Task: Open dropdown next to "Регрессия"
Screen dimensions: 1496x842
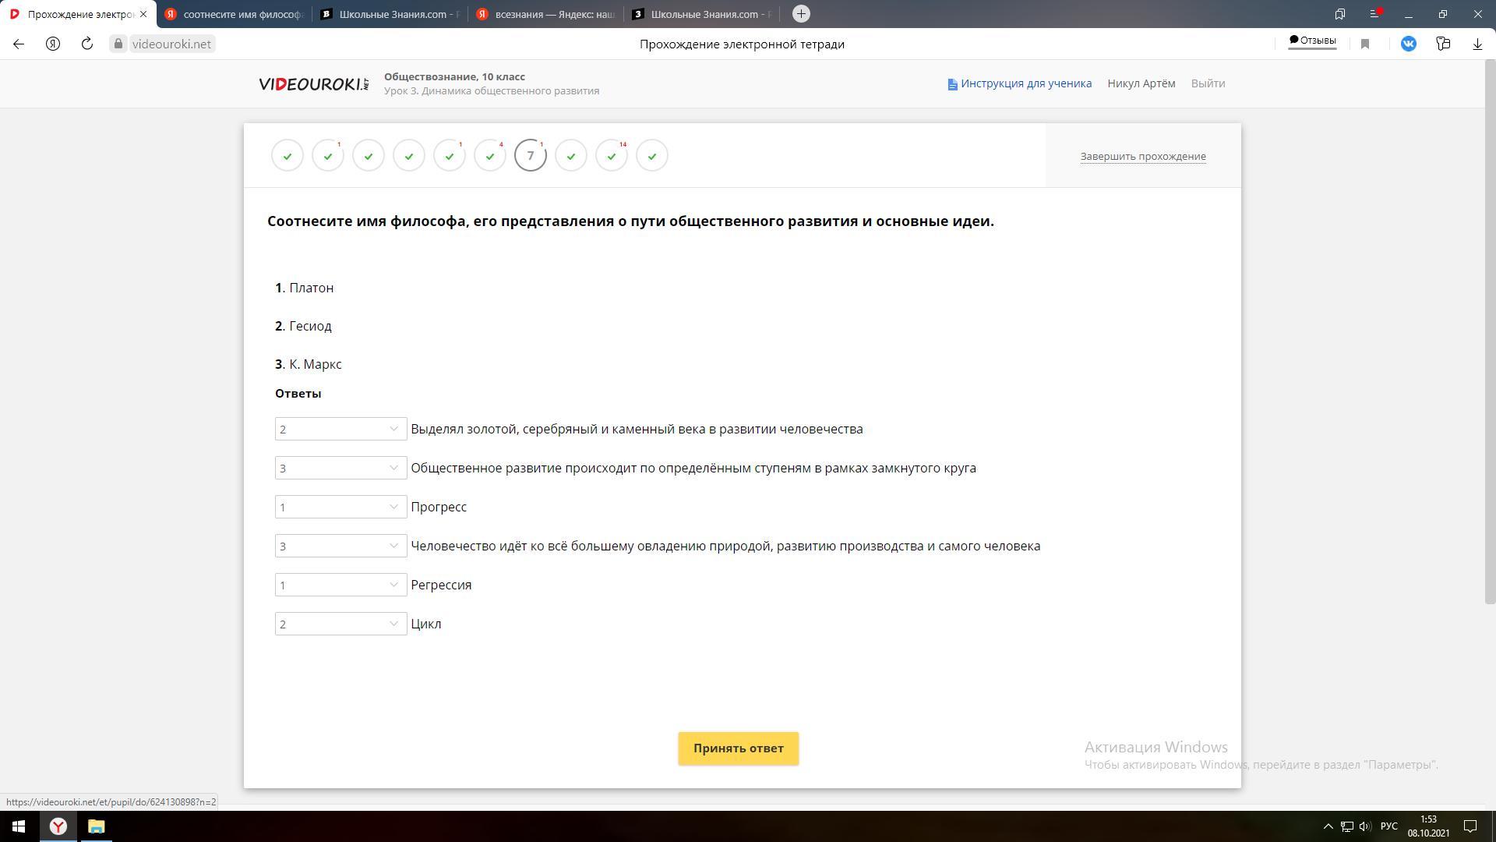Action: pyautogui.click(x=340, y=585)
